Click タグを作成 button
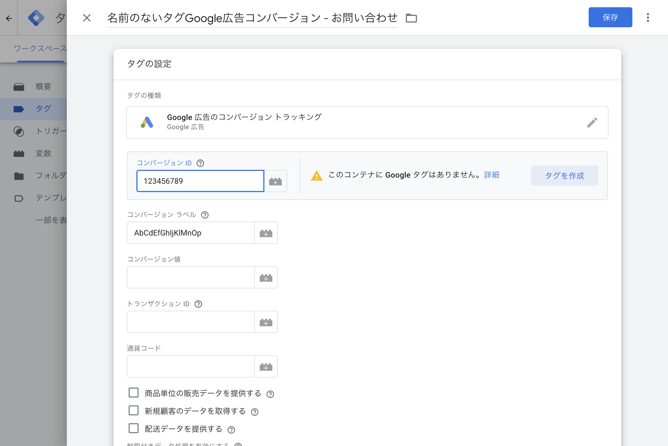The height and width of the screenshot is (446, 668). pyautogui.click(x=564, y=176)
